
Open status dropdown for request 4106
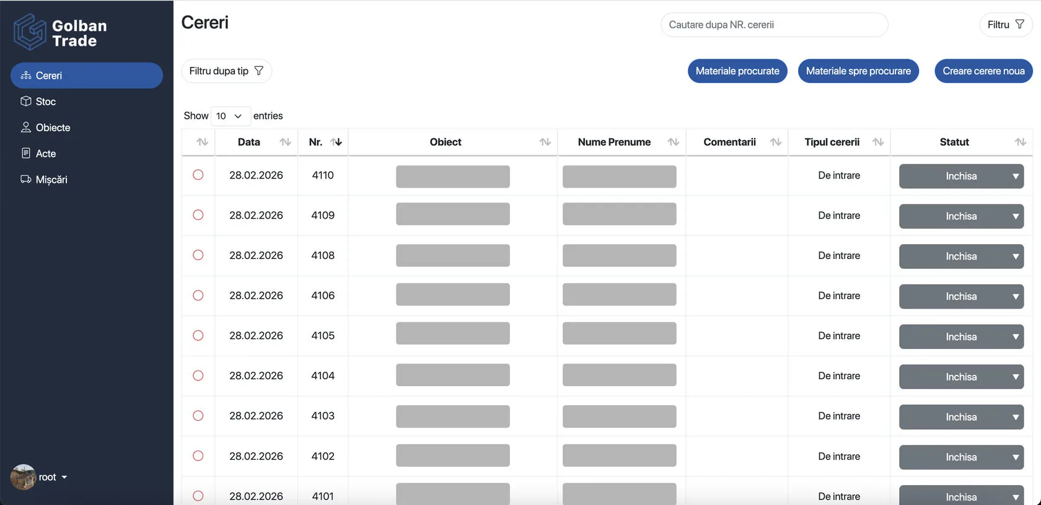coord(961,296)
